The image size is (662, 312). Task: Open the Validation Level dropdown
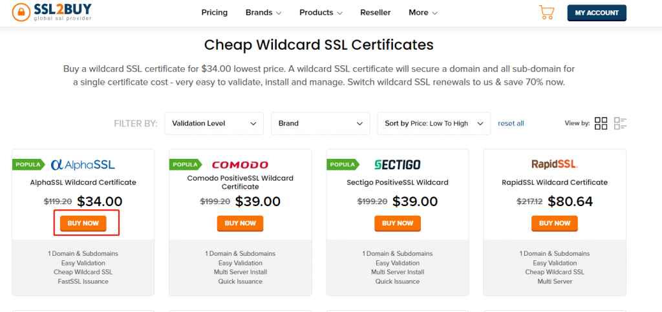[214, 123]
